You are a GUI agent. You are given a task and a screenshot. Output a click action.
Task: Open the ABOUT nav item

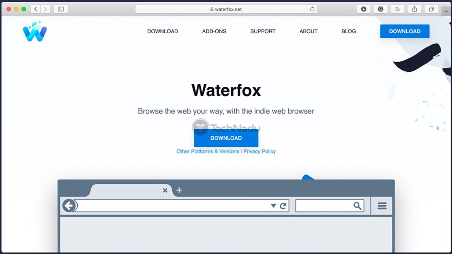point(309,31)
